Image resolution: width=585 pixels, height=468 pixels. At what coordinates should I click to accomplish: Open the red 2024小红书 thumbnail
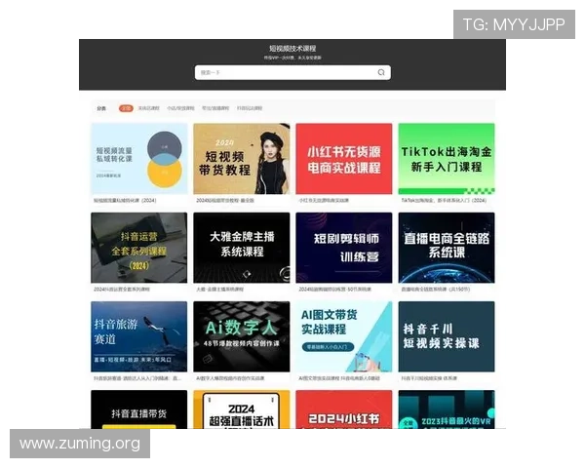click(344, 409)
